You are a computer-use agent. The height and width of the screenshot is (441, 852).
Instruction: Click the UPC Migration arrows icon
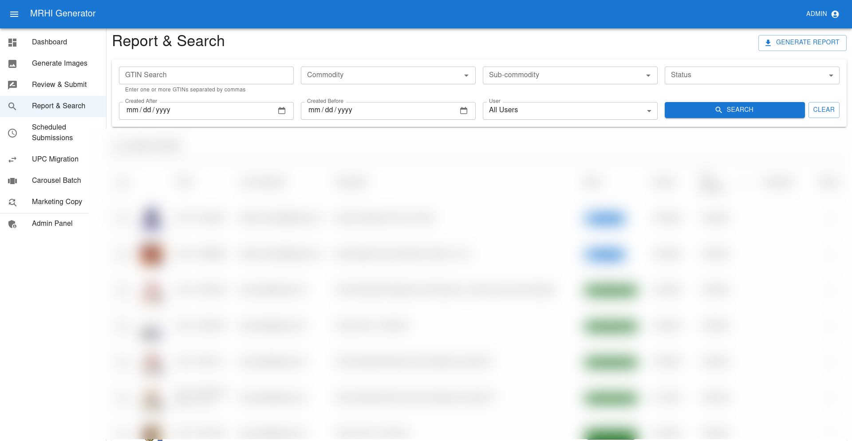pyautogui.click(x=12, y=159)
